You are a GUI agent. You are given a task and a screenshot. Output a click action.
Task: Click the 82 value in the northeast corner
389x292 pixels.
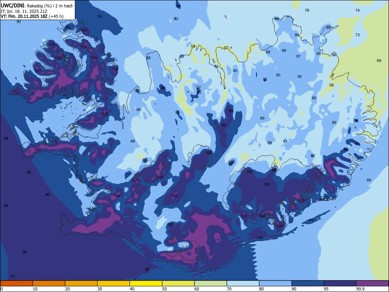[334, 55]
